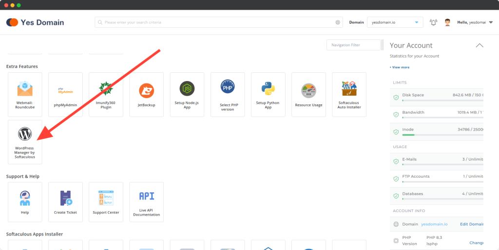The width and height of the screenshot is (499, 250).
Task: Open Select PHP version tile
Action: (x=228, y=95)
